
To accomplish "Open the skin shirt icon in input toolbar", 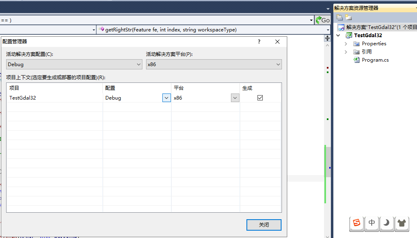I will point(401,223).
